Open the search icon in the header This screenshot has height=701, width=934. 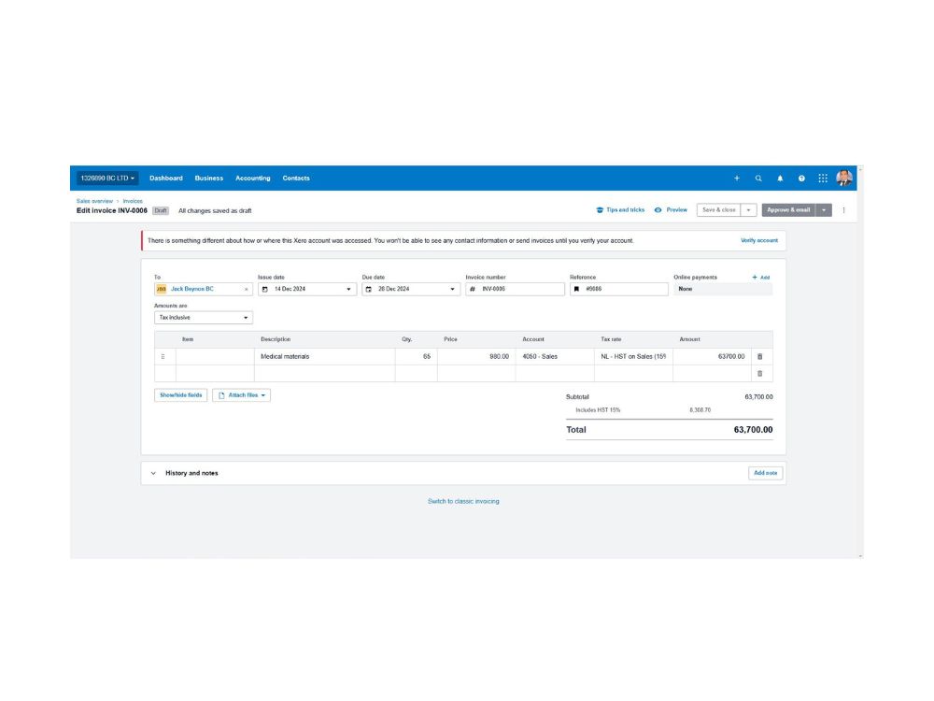(x=758, y=179)
